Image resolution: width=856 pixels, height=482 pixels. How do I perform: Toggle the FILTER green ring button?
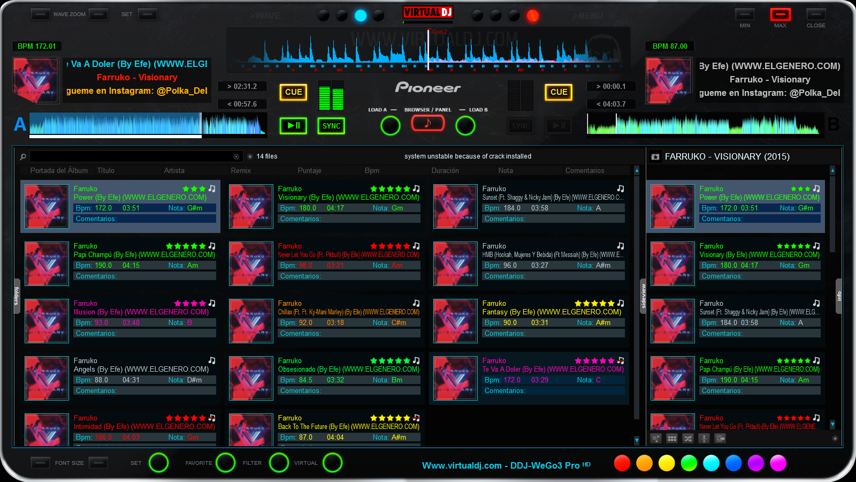click(x=279, y=463)
